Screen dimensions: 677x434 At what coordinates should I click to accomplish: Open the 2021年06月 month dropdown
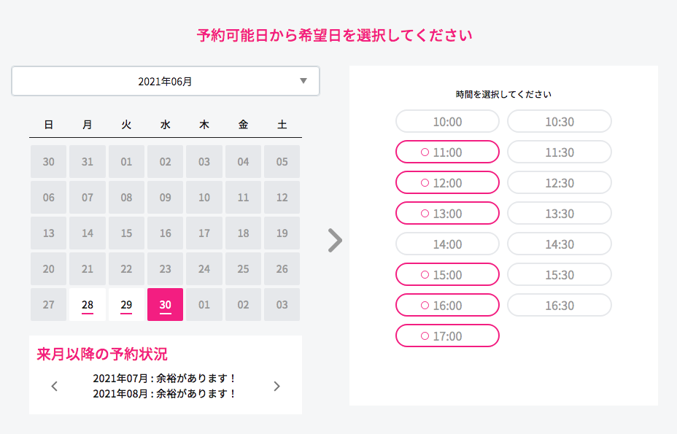tap(166, 82)
